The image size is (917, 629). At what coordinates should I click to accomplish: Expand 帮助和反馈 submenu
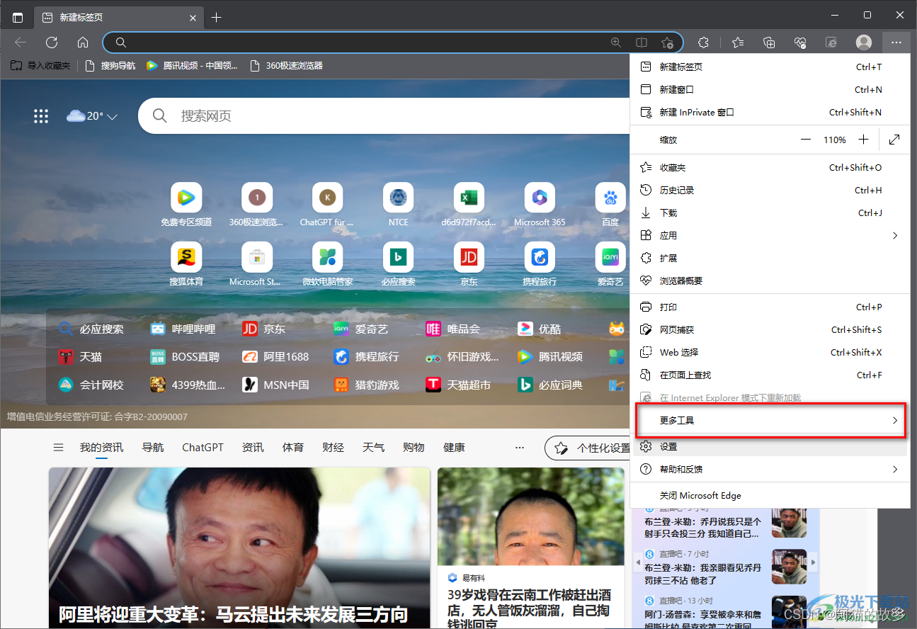pyautogui.click(x=770, y=469)
